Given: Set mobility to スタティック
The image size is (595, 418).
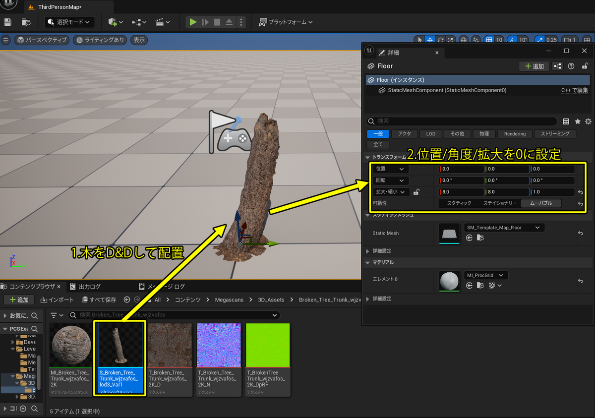Looking at the screenshot, I should tap(459, 203).
